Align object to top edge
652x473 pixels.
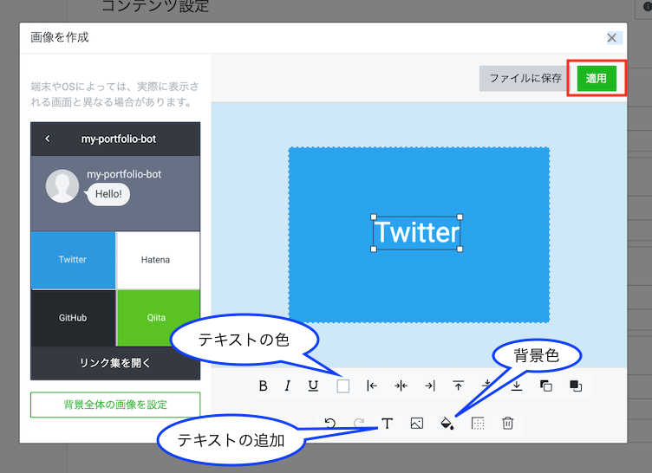coord(459,386)
